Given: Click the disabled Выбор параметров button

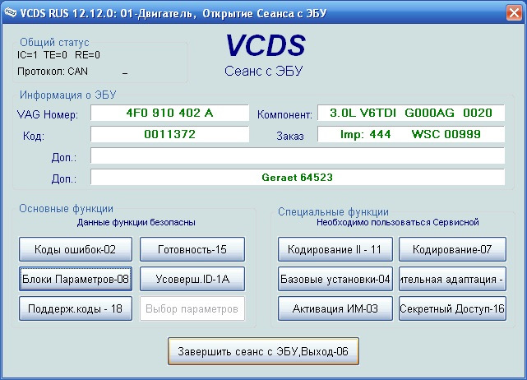Looking at the screenshot, I should coord(192,308).
